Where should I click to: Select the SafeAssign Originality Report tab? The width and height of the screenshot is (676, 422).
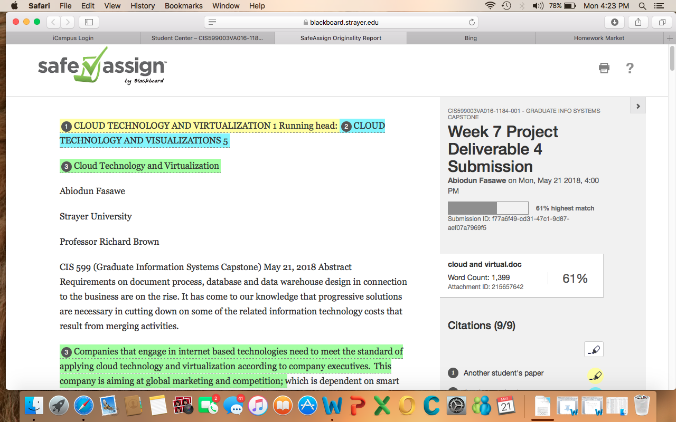pos(341,38)
